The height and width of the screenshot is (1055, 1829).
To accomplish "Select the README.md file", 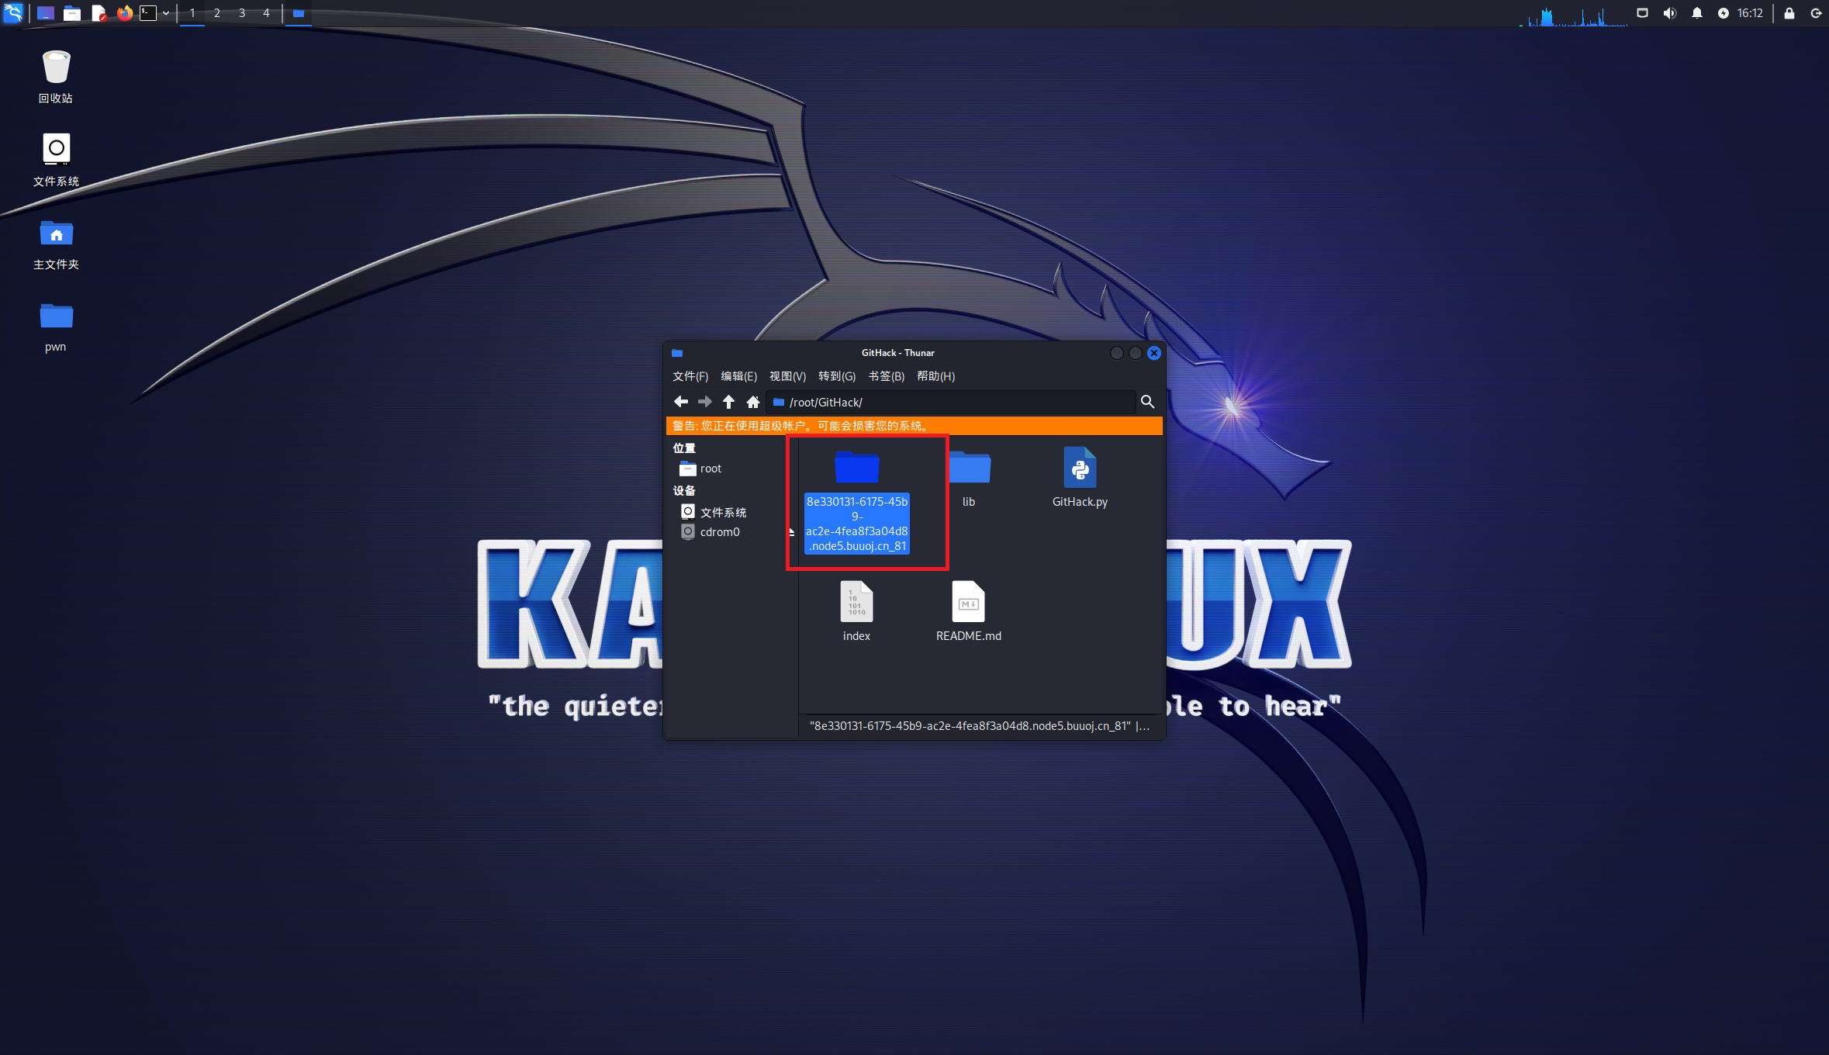I will tap(969, 612).
